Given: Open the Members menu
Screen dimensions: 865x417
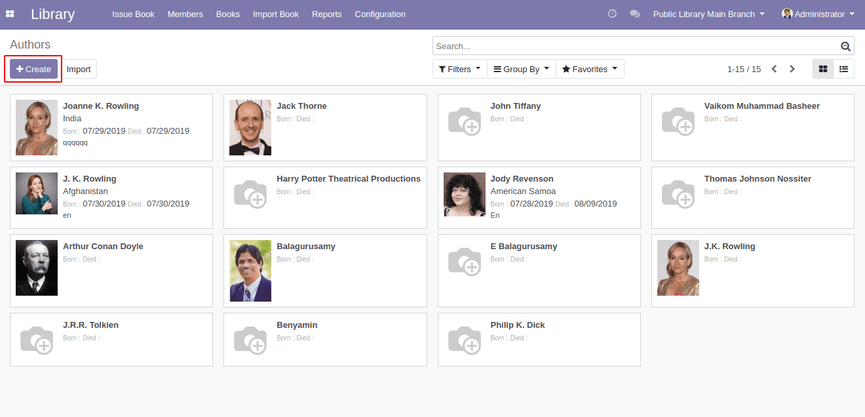Looking at the screenshot, I should [185, 14].
